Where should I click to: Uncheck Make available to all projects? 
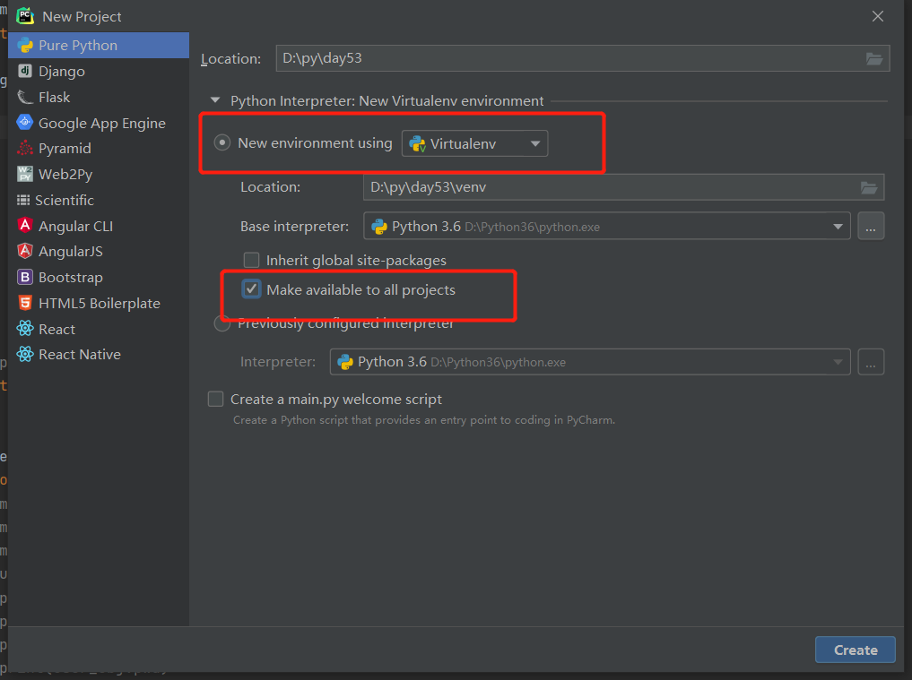[252, 289]
